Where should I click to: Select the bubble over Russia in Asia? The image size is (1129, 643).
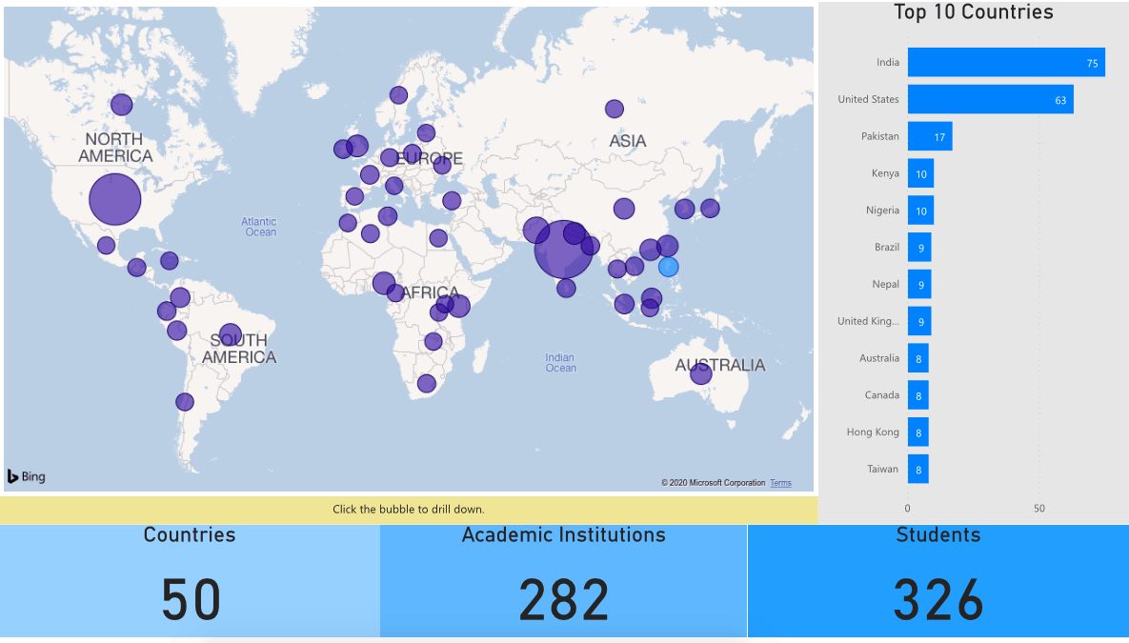click(615, 109)
